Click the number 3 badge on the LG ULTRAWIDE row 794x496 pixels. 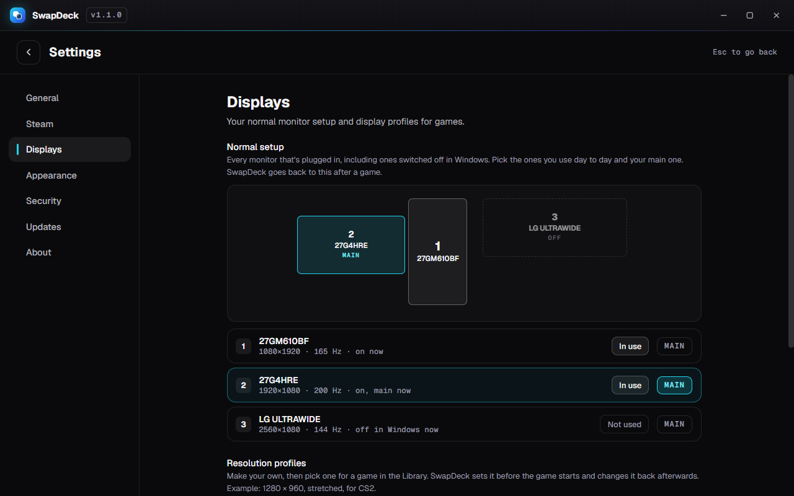243,424
